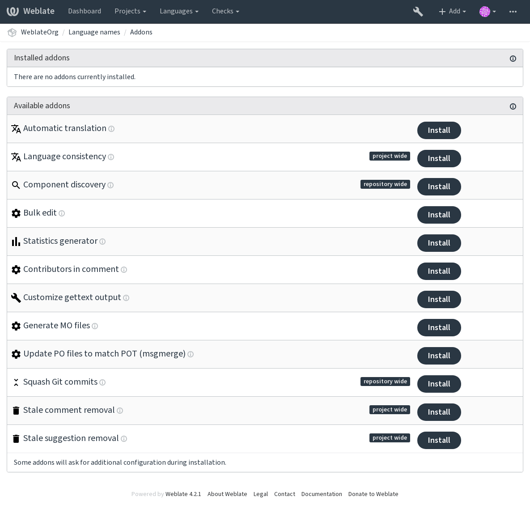This screenshot has width=530, height=509.
Task: Click info icon beside Statistics generator
Action: [102, 242]
